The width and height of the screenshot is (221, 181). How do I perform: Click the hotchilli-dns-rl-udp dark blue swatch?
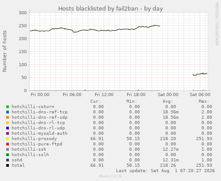click(8, 128)
